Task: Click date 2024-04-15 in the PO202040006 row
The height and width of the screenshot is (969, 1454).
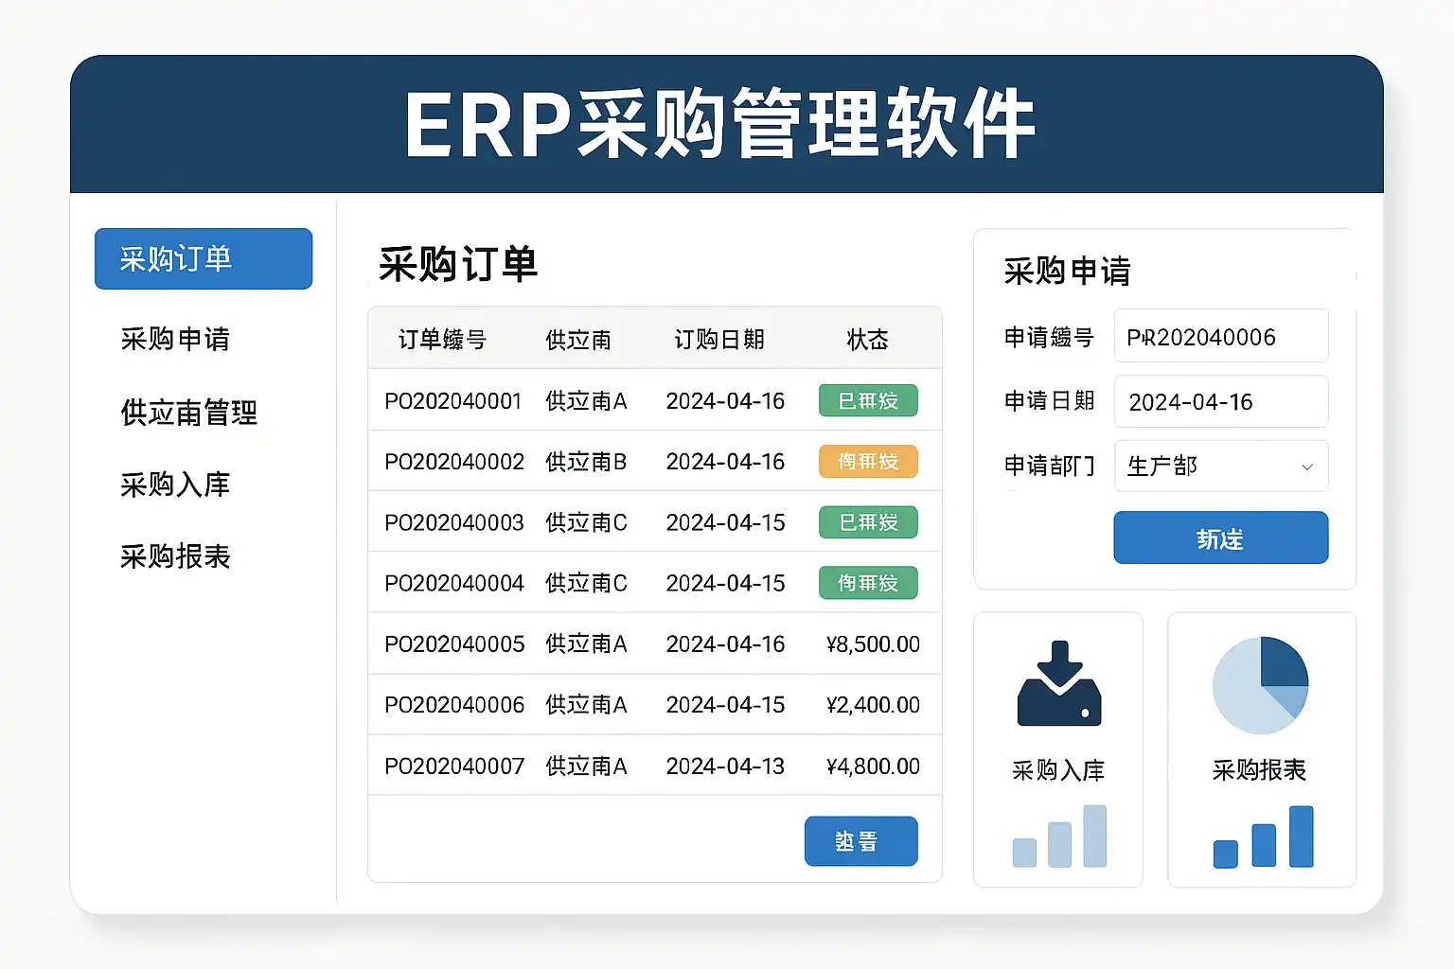Action: 725,705
